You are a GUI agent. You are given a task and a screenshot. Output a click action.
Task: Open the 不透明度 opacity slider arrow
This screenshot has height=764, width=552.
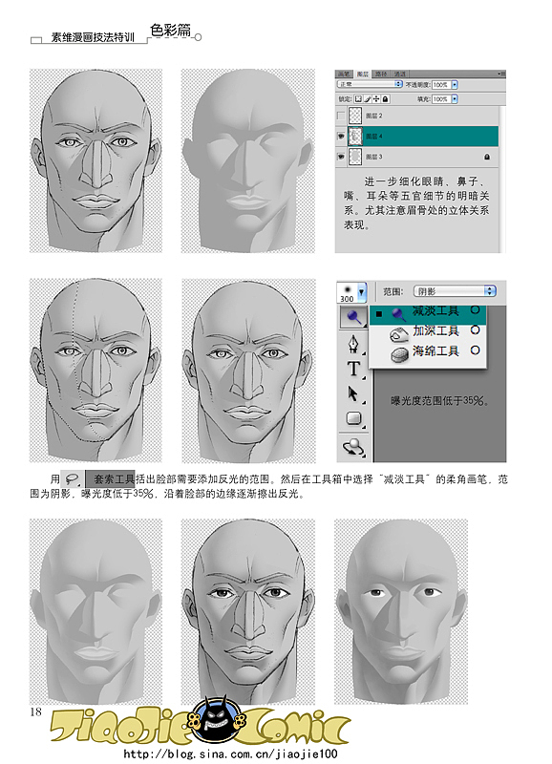455,84
